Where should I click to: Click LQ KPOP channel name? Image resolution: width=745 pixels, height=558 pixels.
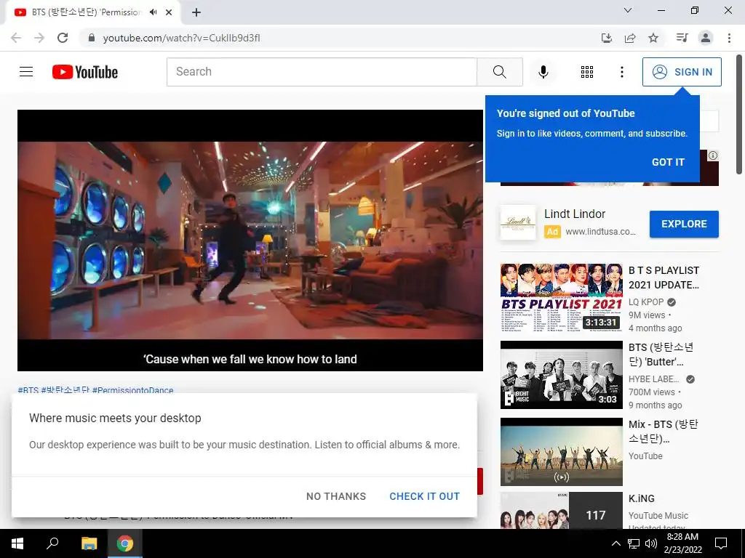[x=646, y=302]
